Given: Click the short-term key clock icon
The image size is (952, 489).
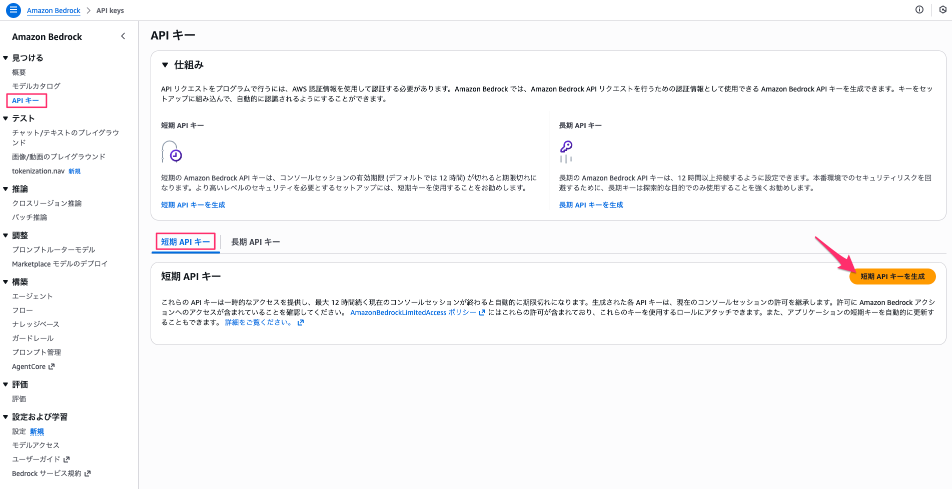Looking at the screenshot, I should pyautogui.click(x=172, y=151).
